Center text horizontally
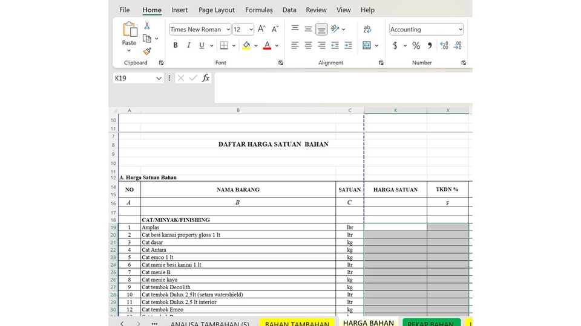This screenshot has width=581, height=326. click(308, 45)
